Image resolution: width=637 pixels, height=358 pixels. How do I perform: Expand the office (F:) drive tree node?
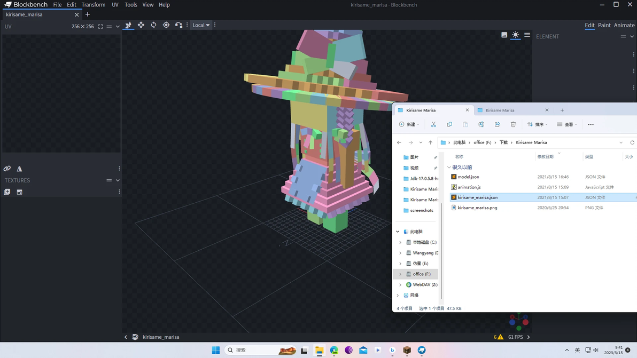click(x=400, y=274)
